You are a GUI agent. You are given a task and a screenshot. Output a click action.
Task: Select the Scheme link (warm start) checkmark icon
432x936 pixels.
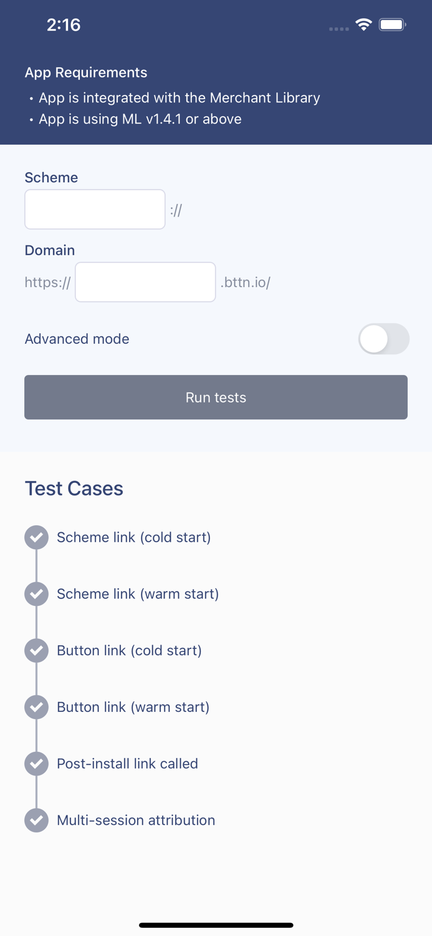pos(36,594)
